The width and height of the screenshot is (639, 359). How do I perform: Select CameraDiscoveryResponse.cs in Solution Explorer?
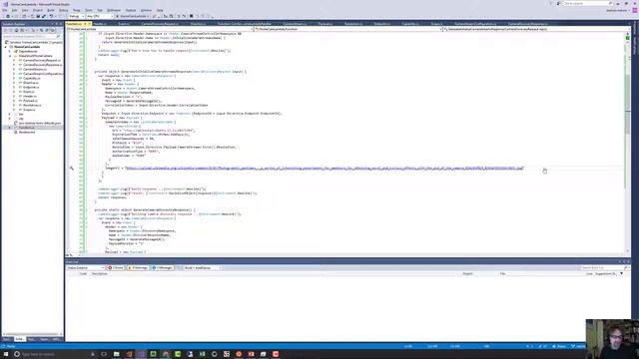pyautogui.click(x=42, y=65)
